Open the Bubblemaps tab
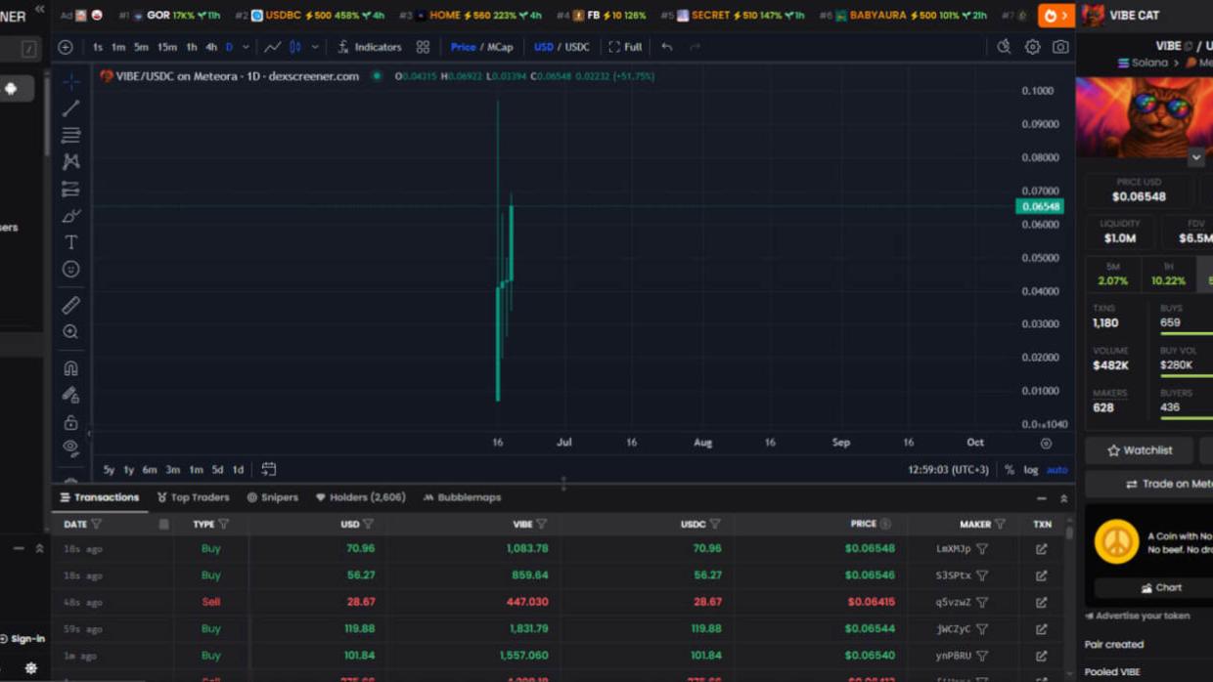The image size is (1213, 682). pos(462,497)
